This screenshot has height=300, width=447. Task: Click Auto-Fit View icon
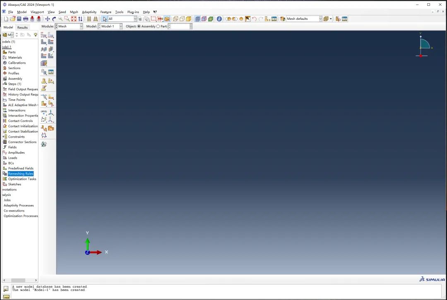74,19
